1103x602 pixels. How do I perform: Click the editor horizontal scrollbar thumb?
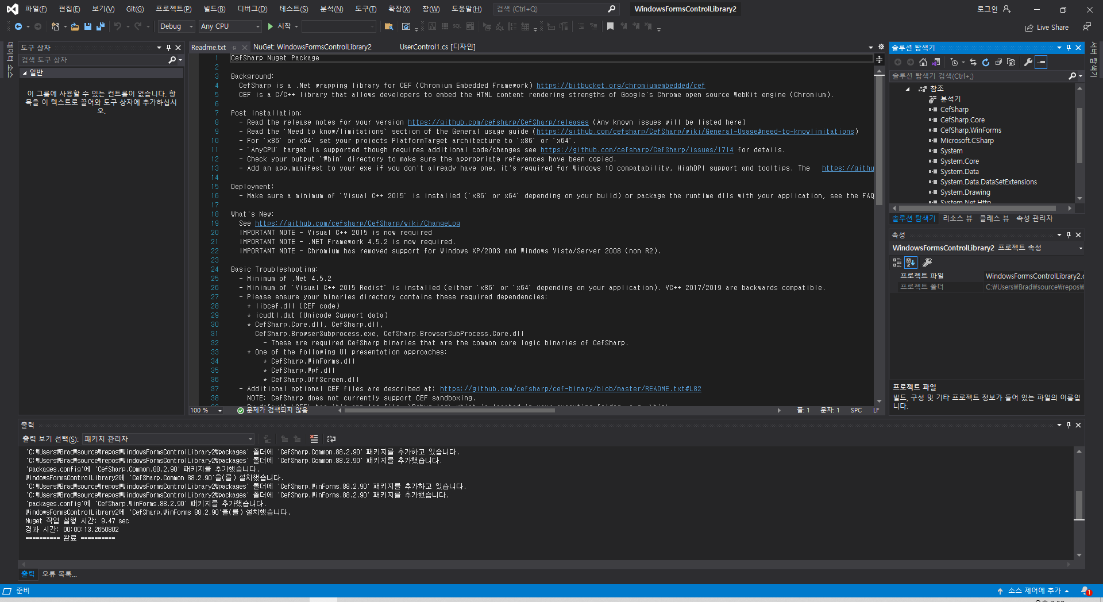pyautogui.click(x=449, y=410)
